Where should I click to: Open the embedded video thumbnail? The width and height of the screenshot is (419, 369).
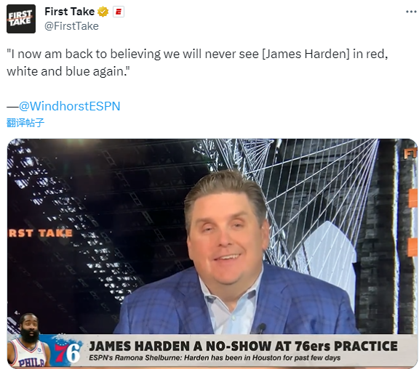(x=212, y=254)
